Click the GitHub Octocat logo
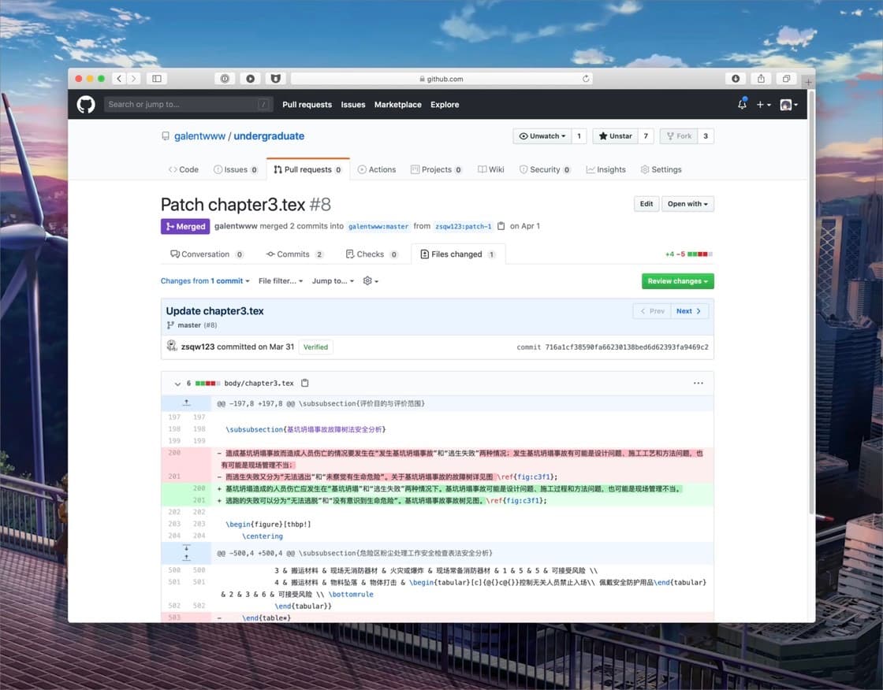The image size is (883, 690). click(x=86, y=104)
